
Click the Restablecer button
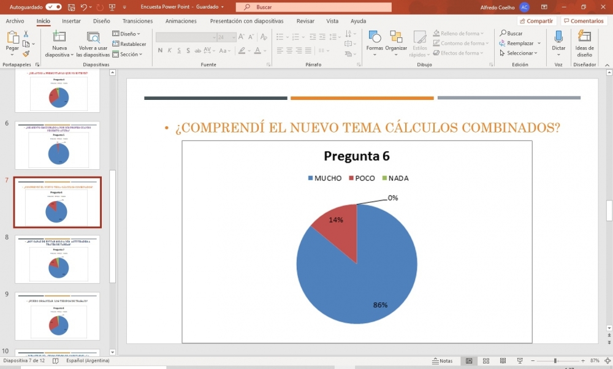(x=129, y=44)
